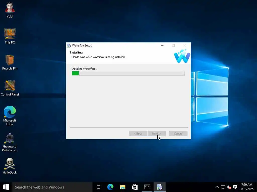Click the Waterfox Setup title bar icon
Image resolution: width=257 pixels, height=192 pixels.
[69, 45]
